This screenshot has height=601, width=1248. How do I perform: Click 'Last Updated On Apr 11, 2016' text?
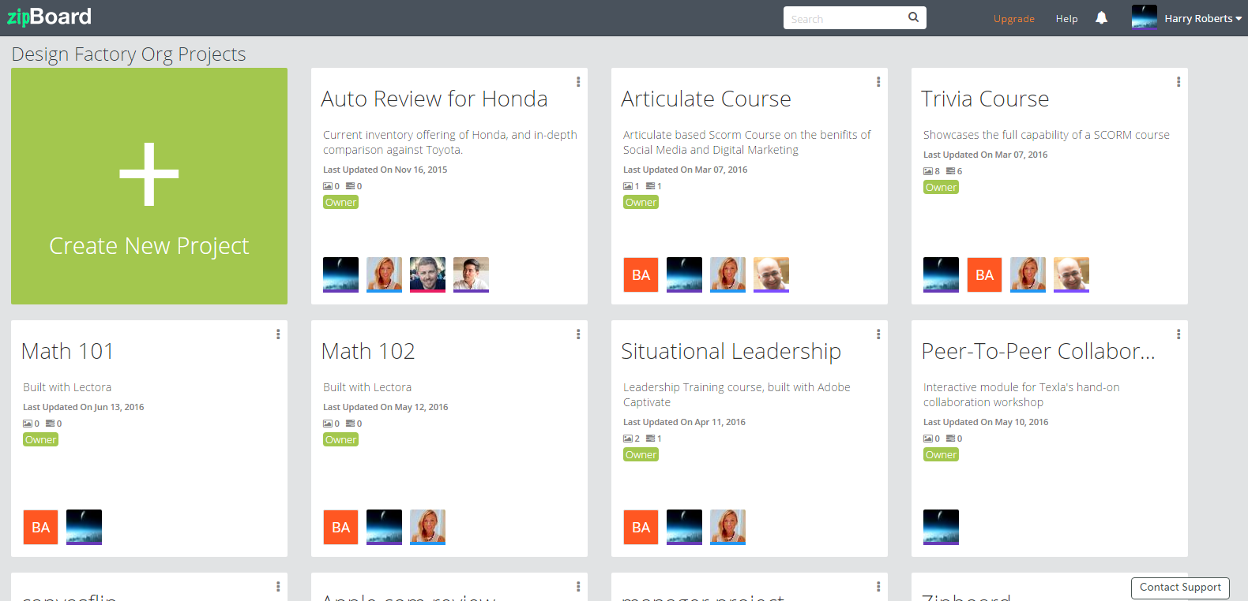pos(684,422)
